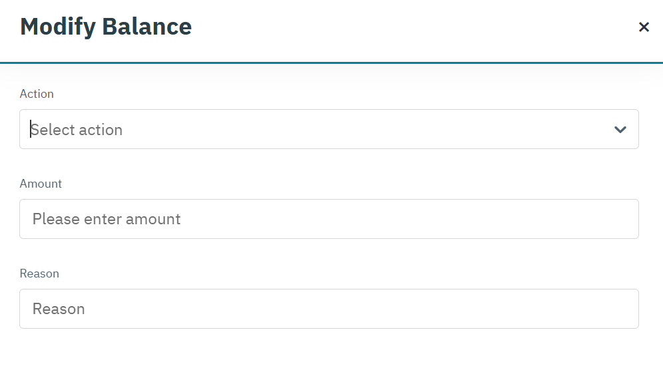Activate the reason entry box
The width and height of the screenshot is (663, 370).
329,309
